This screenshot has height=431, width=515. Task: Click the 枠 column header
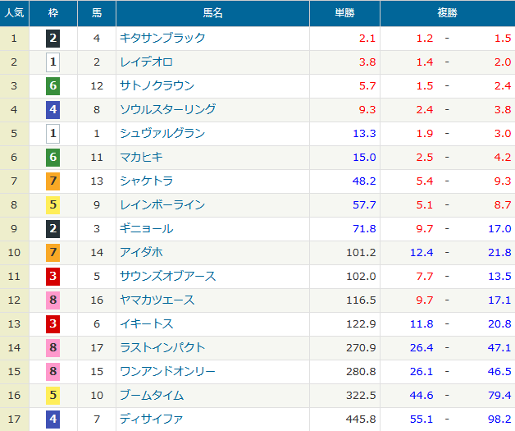pyautogui.click(x=53, y=13)
